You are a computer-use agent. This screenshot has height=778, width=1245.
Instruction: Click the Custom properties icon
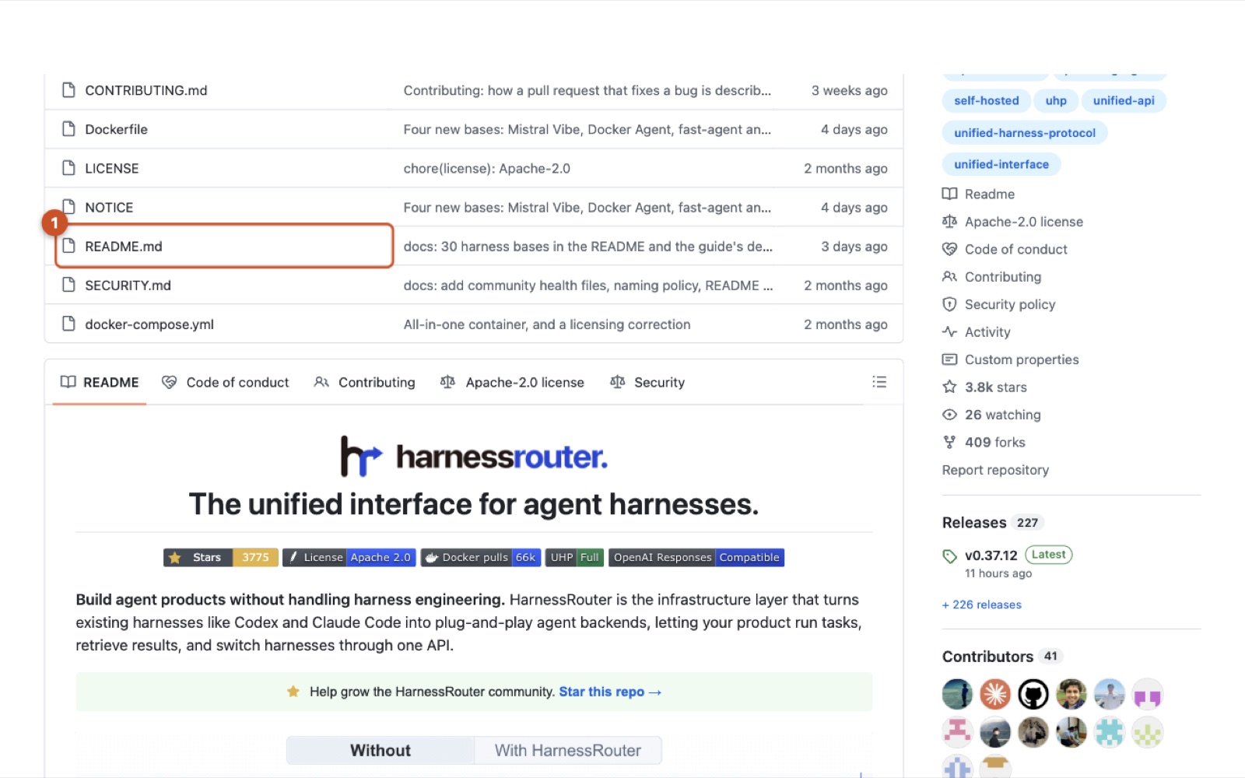point(949,359)
